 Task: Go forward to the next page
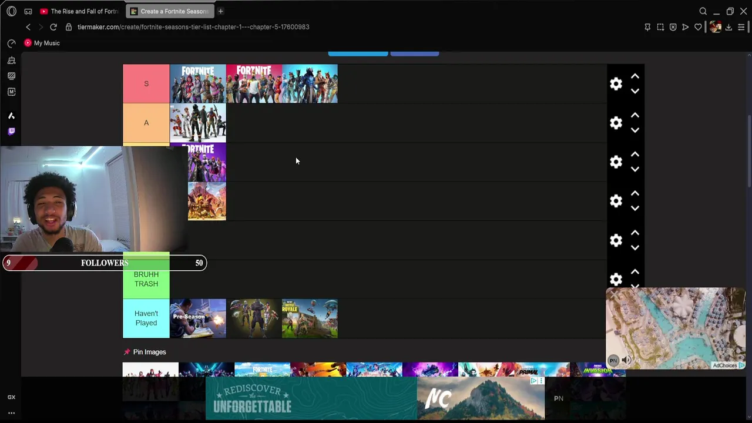click(x=41, y=27)
